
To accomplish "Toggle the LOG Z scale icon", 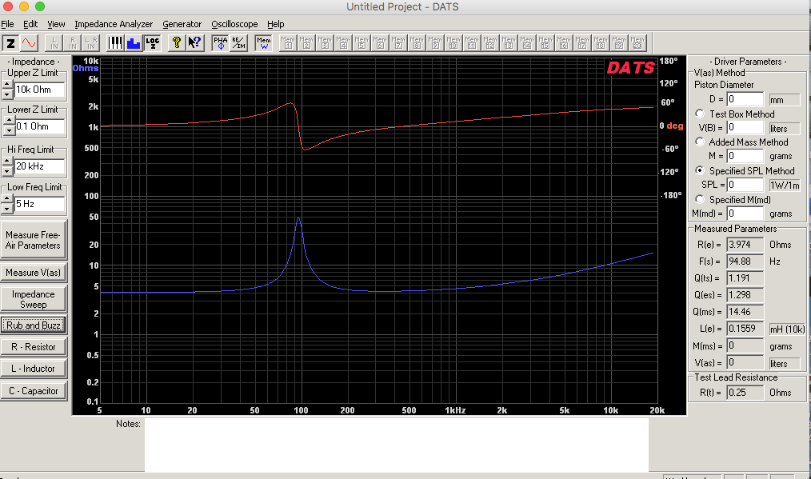I will (x=152, y=43).
